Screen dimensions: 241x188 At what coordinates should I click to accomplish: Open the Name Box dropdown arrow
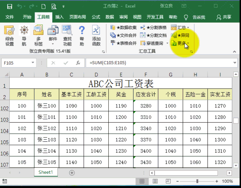point(33,63)
